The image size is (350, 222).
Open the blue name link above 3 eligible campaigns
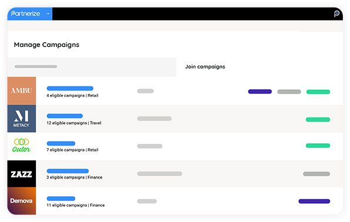tap(68, 171)
